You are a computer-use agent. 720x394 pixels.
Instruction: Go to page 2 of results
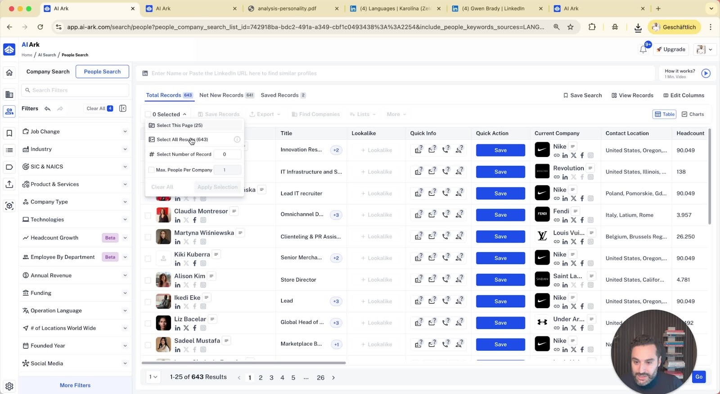coord(261,378)
